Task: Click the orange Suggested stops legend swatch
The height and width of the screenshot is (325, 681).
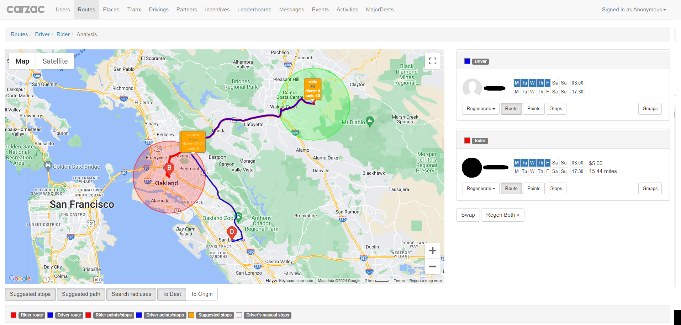Action: coord(191,315)
